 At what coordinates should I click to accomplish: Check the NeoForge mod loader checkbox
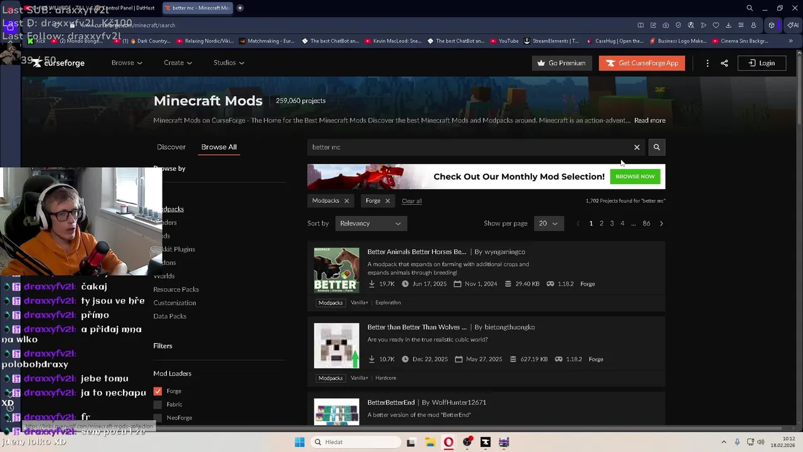157,417
